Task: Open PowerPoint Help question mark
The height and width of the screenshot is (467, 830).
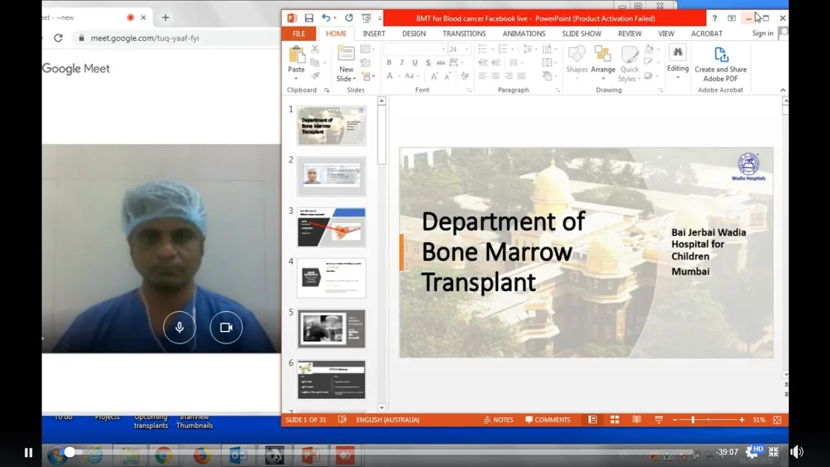Action: [715, 18]
